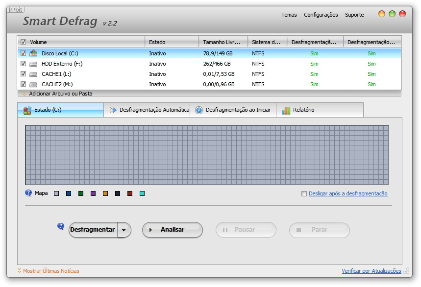Click the HDD Externo (F:) drive icon
Screen dimensions: 421x287
click(33, 64)
